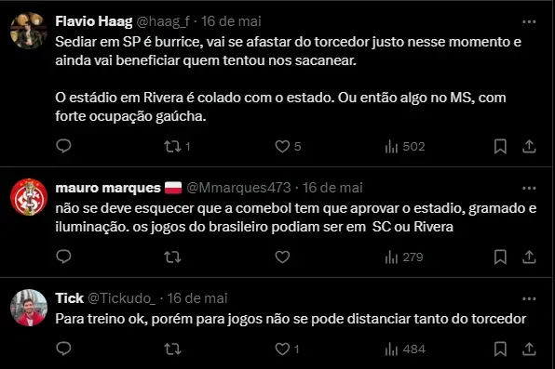Reply to Flavio Haag's tweet

(63, 146)
